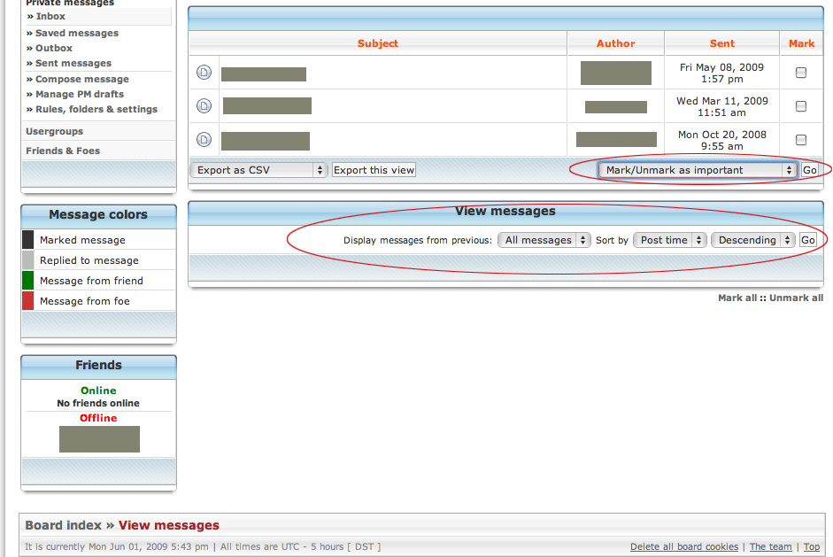Expand the Mark/Unmark as important dropdown
Image resolution: width=833 pixels, height=557 pixels.
pyautogui.click(x=698, y=170)
